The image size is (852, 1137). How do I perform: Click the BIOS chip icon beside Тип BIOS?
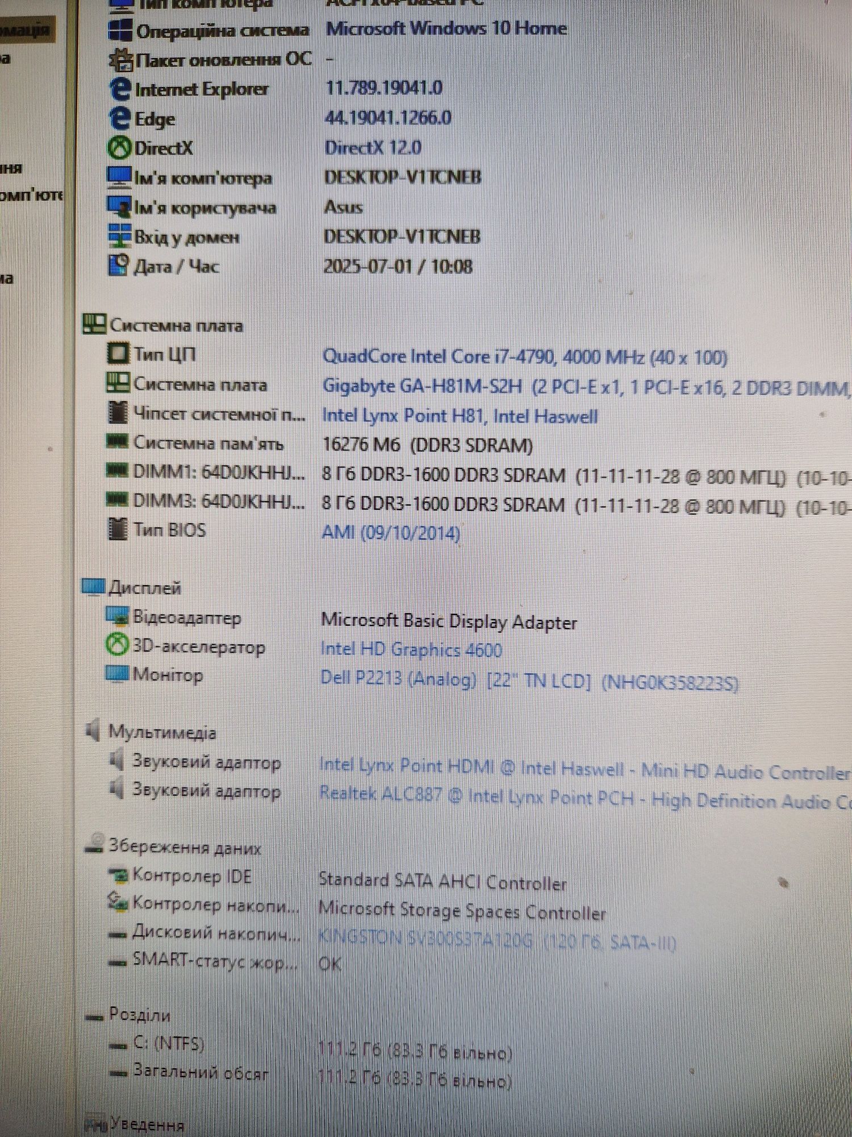118,529
